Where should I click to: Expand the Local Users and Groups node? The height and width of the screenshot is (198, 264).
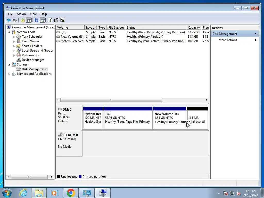click(x=14, y=51)
